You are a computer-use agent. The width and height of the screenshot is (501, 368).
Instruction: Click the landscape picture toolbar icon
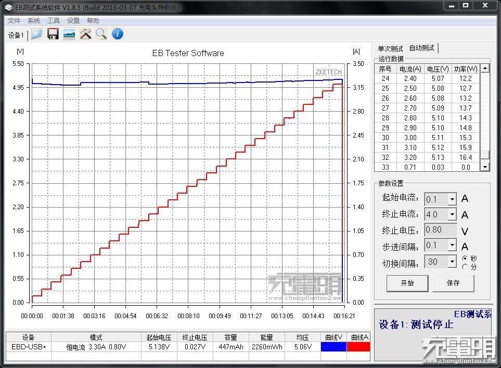tap(69, 34)
